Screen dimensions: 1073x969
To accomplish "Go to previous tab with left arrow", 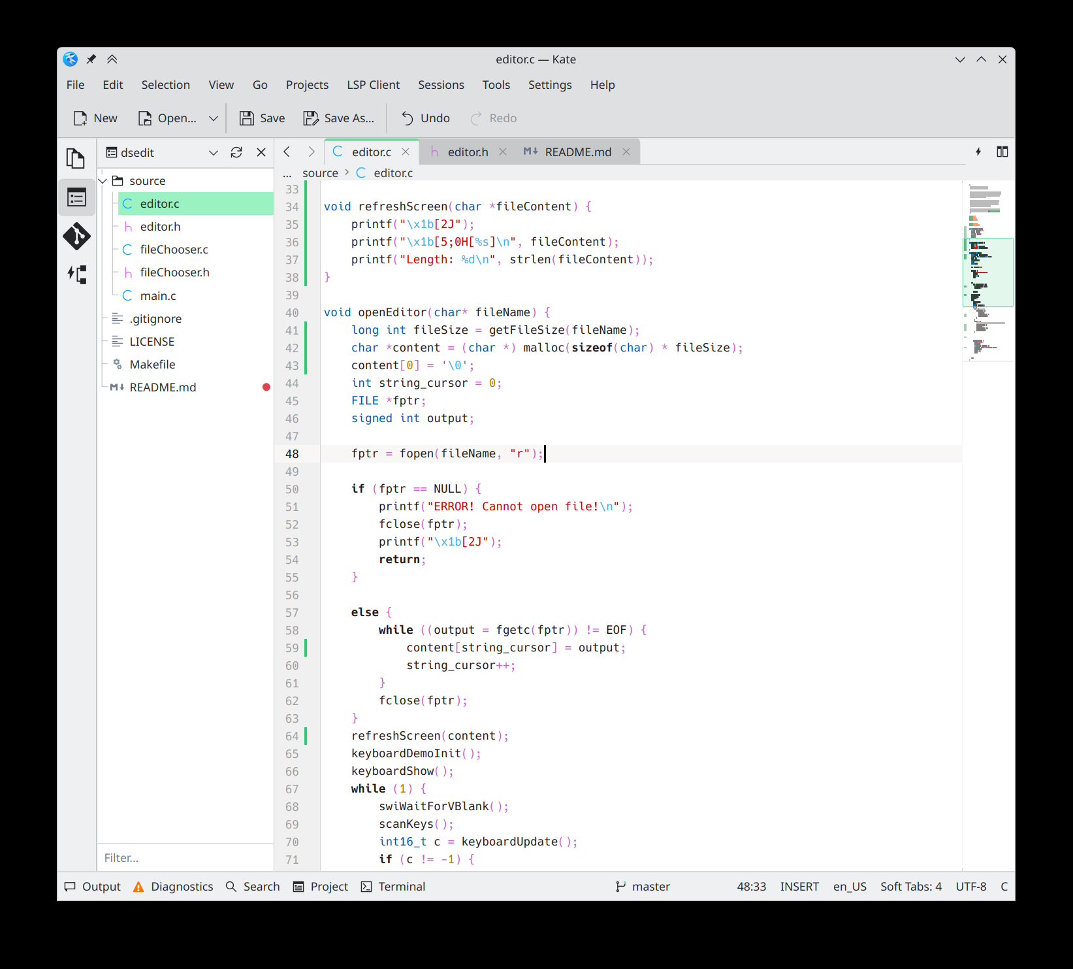I will (287, 152).
